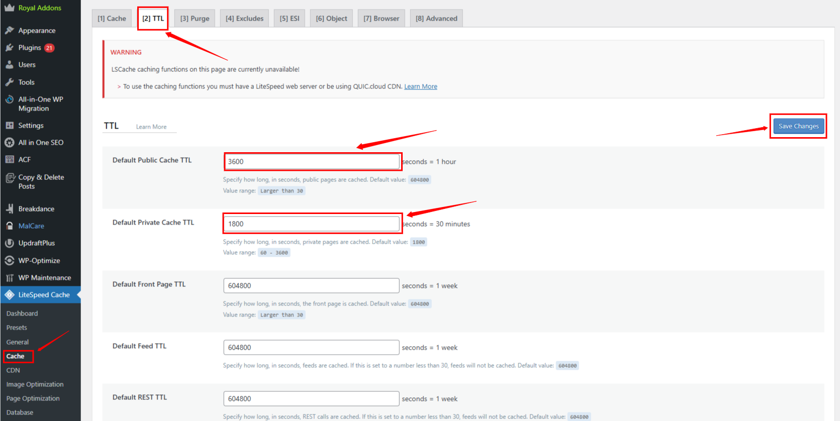Click the Copy & Delete Posts icon
The image size is (840, 421).
tap(9, 177)
